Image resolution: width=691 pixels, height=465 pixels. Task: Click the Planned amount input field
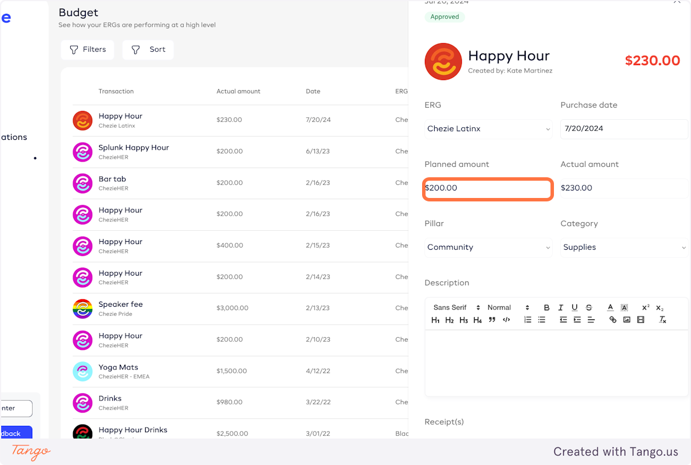click(488, 188)
